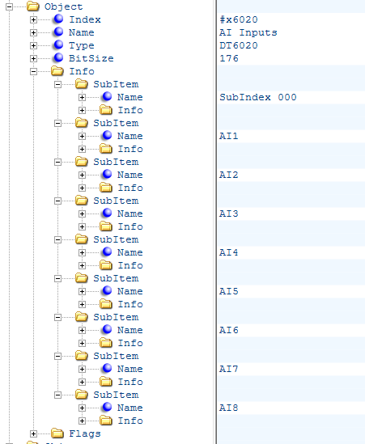This screenshot has height=444, width=365.
Task: Click the blue sphere icon beside BitSize
Action: click(58, 57)
